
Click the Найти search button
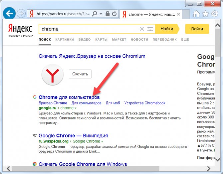(167, 29)
